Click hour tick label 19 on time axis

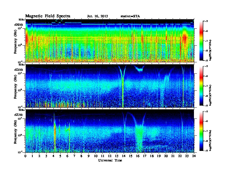pyautogui.click(x=159, y=156)
